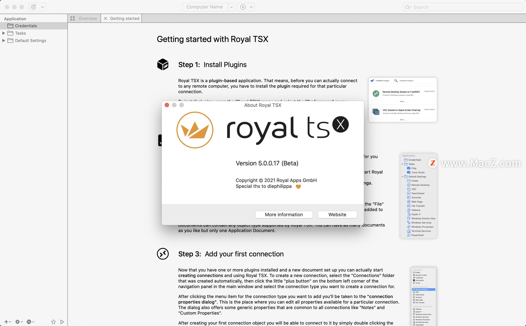Click the Website button in the About dialog
Image resolution: width=526 pixels, height=326 pixels.
[x=337, y=215]
